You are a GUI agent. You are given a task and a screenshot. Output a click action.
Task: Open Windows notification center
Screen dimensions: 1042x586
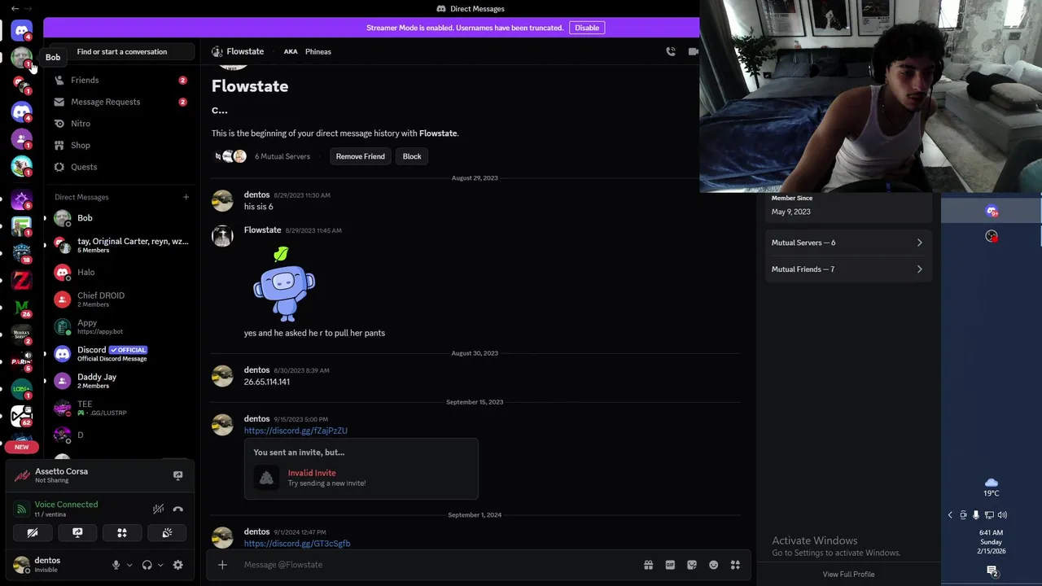click(992, 571)
